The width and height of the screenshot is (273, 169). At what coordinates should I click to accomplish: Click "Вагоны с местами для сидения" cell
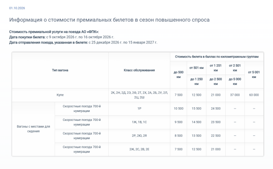33,129
